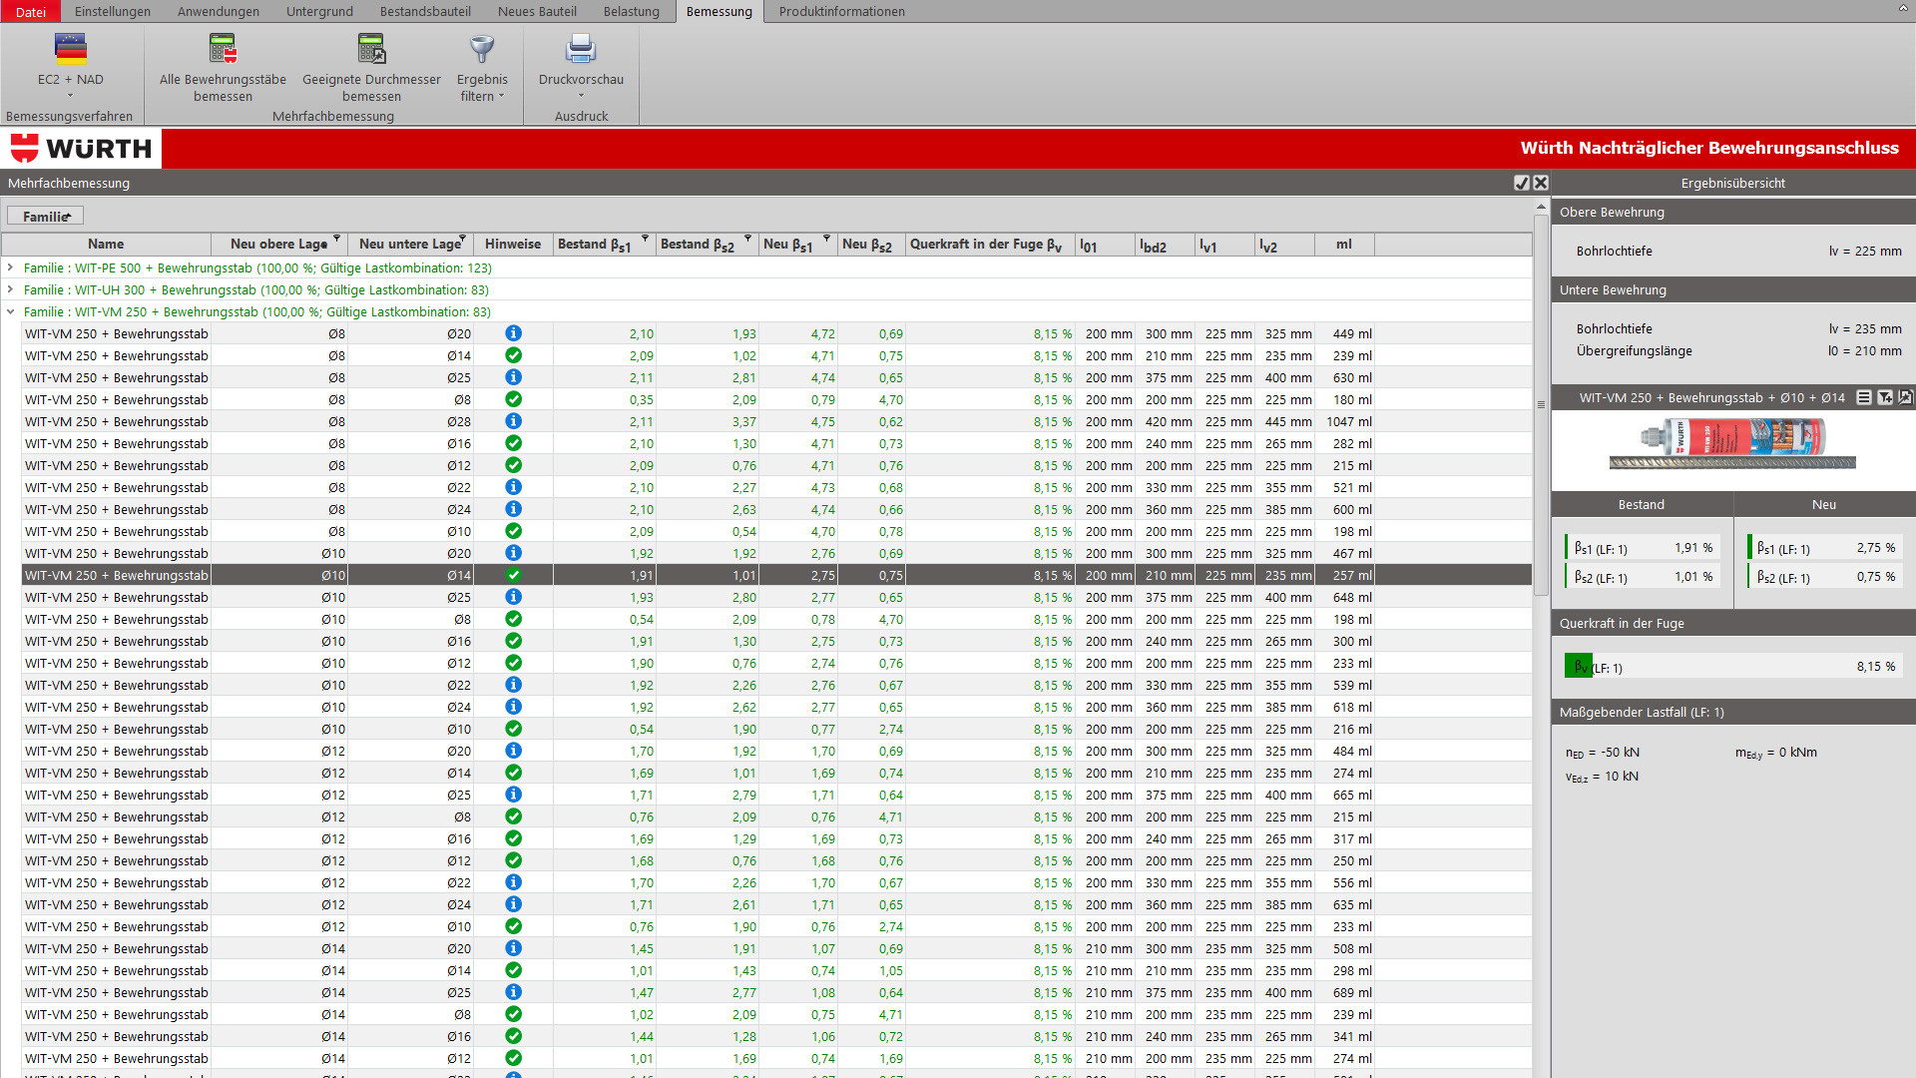1916x1078 pixels.
Task: Switch to the Neues Bauteil tab
Action: [x=537, y=11]
